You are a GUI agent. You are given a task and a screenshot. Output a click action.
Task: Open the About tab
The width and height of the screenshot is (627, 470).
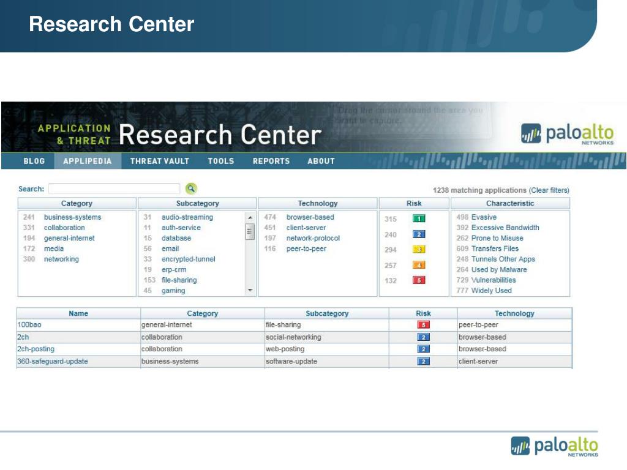pyautogui.click(x=321, y=161)
